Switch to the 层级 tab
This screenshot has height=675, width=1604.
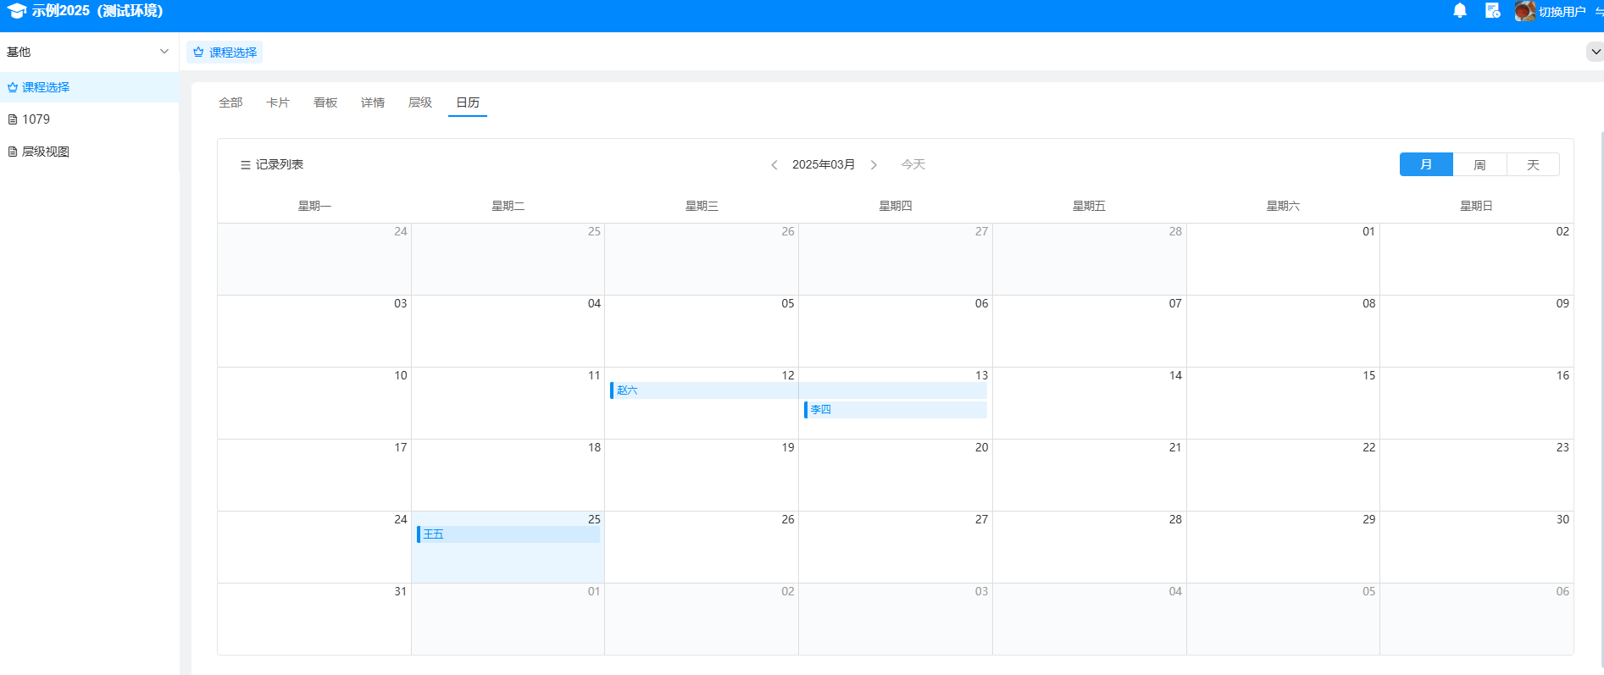pyautogui.click(x=420, y=102)
